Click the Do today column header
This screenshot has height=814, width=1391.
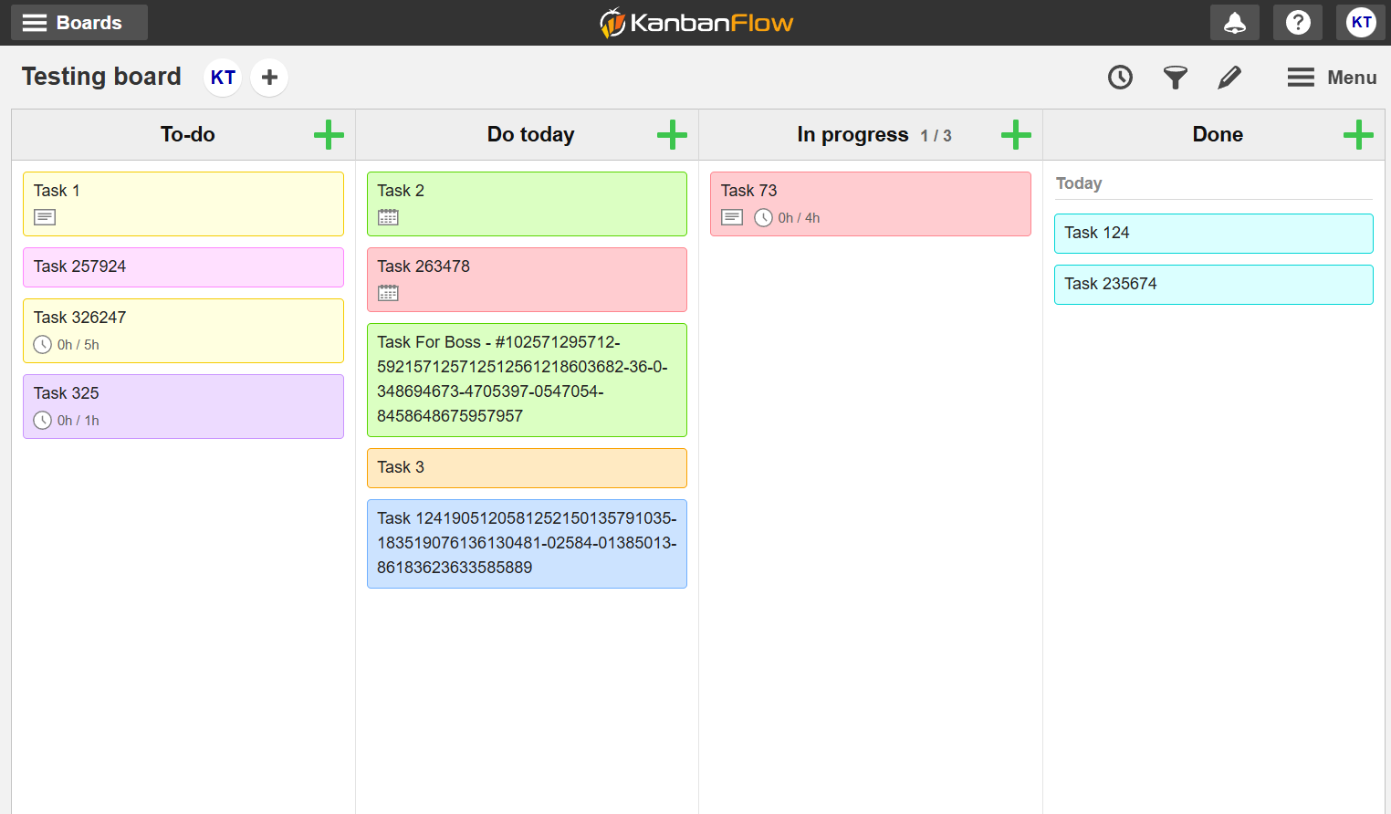coord(530,135)
